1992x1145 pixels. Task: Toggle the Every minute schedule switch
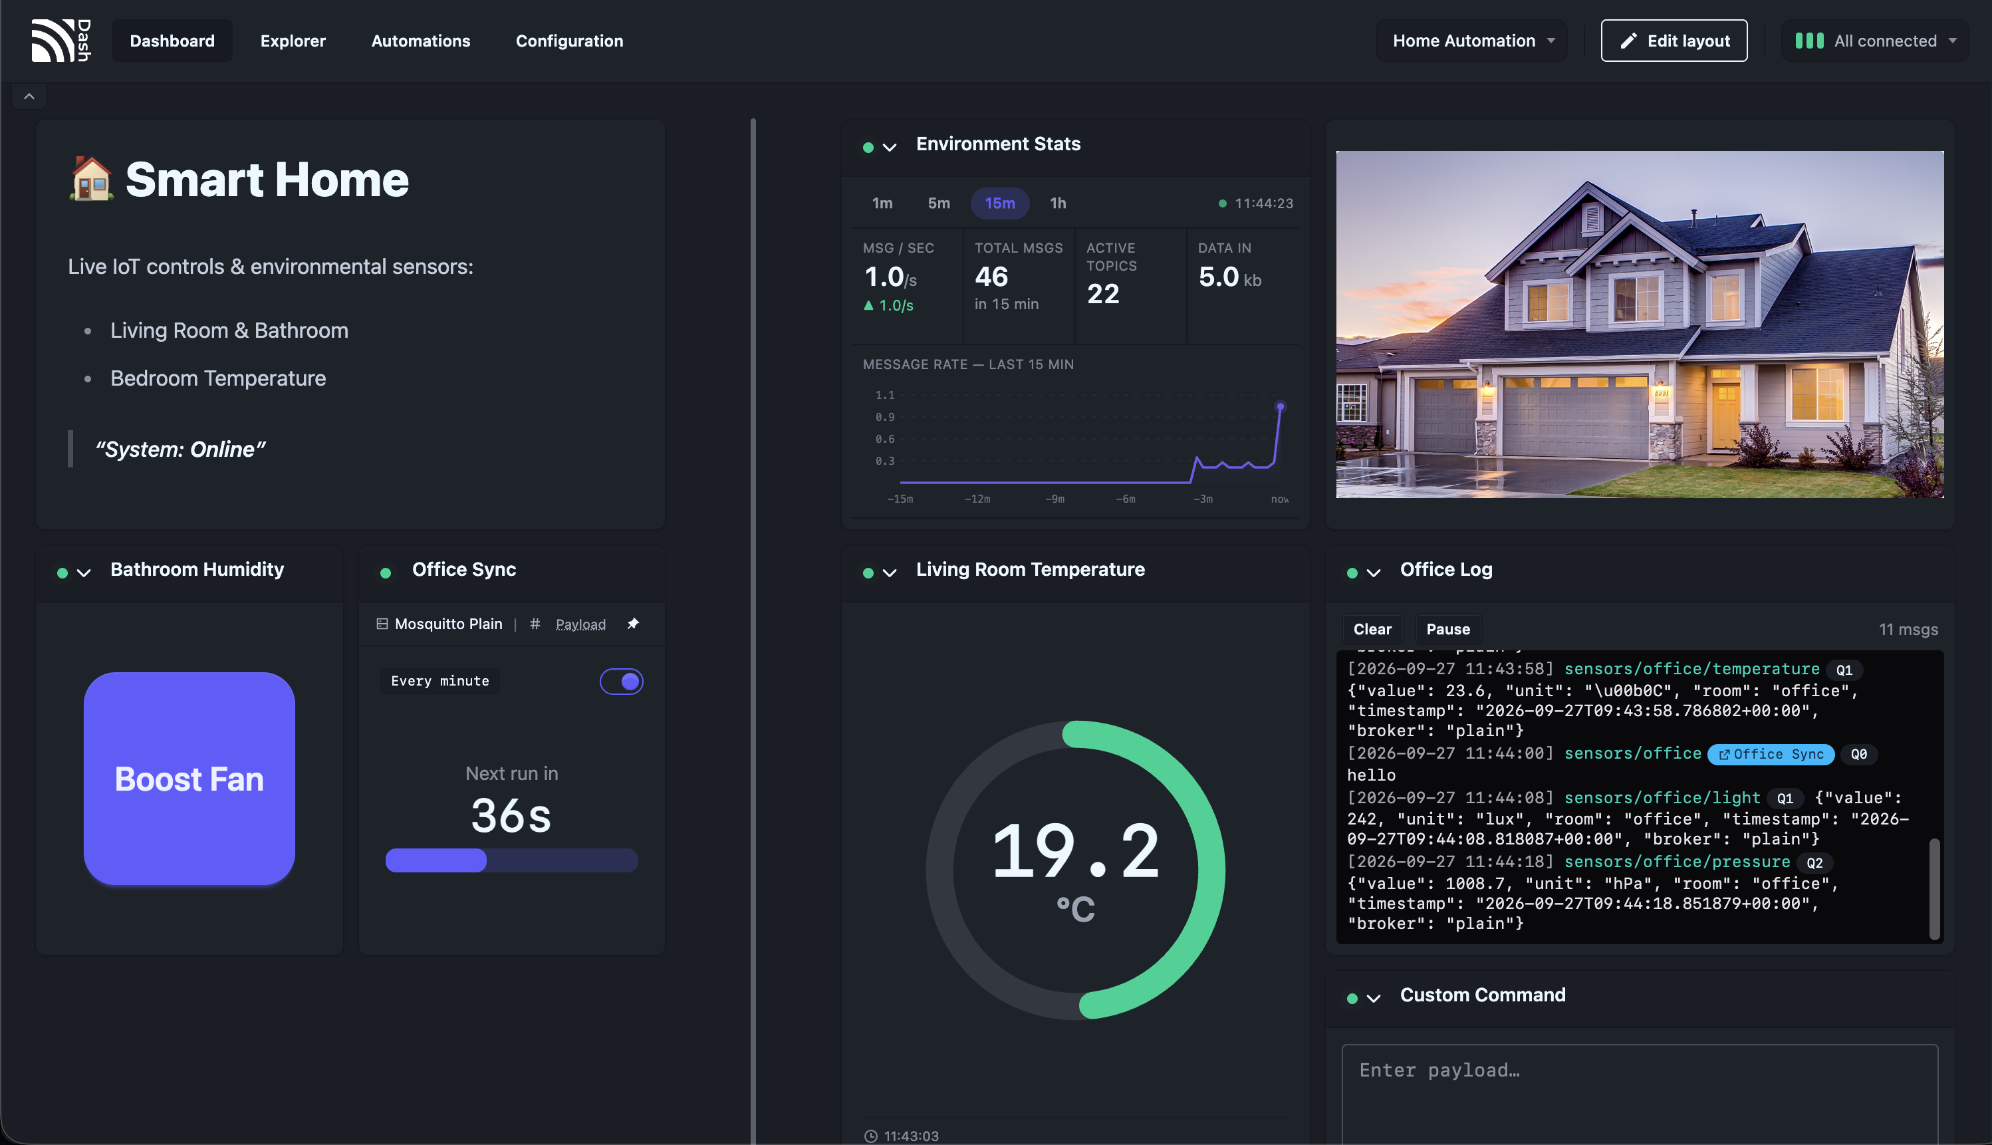tap(621, 681)
